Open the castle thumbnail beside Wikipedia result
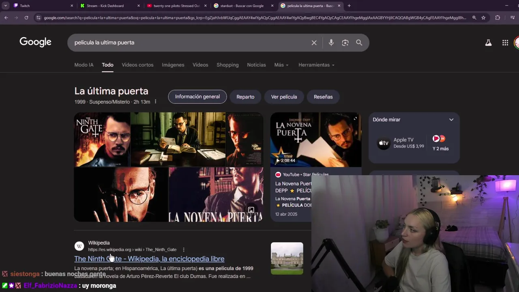Image resolution: width=519 pixels, height=292 pixels. click(x=287, y=258)
